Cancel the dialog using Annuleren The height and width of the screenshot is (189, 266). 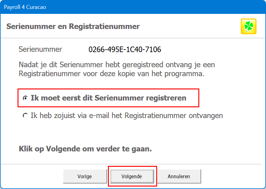click(179, 176)
